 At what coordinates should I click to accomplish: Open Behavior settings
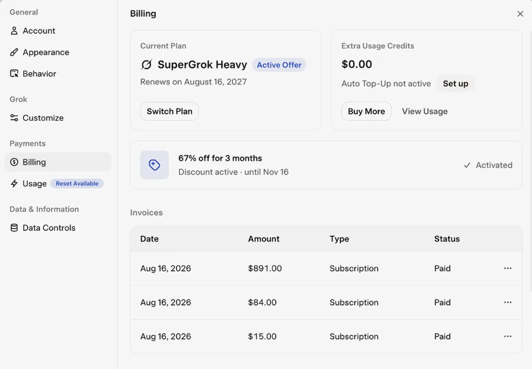(58, 73)
